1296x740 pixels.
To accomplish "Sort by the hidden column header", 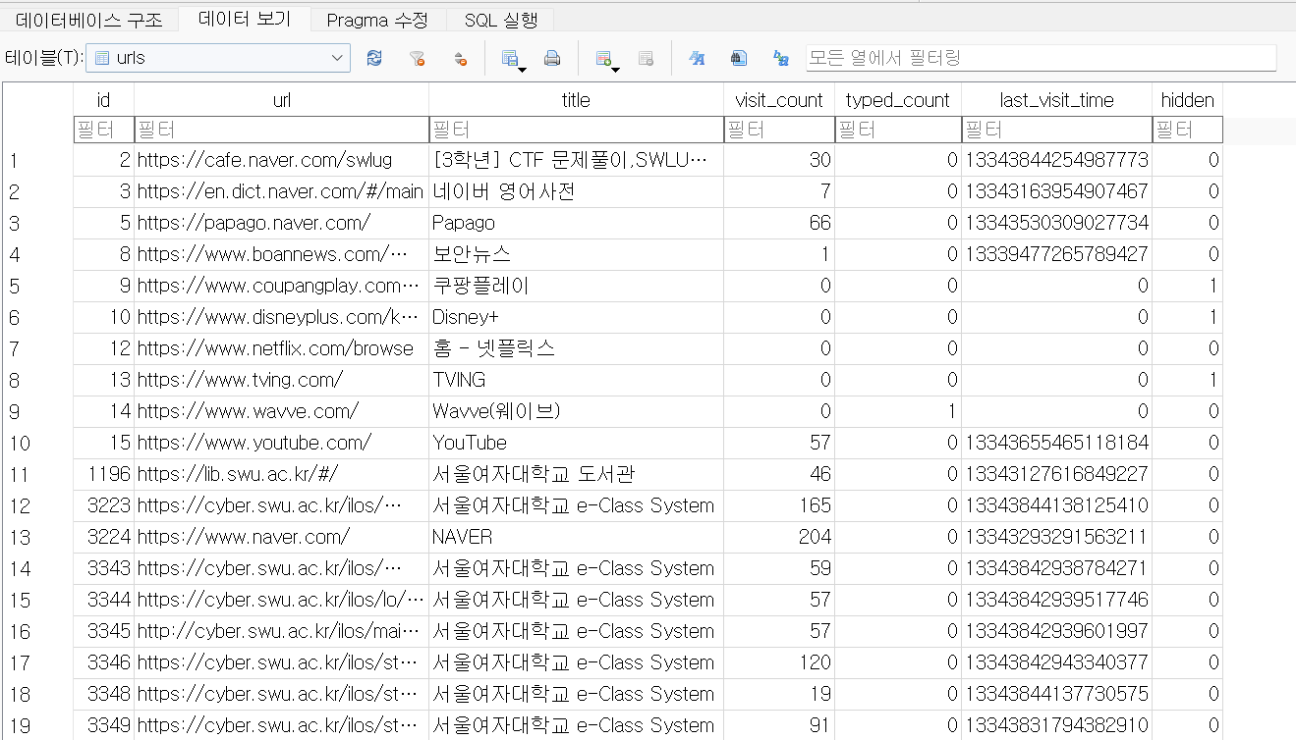I will pyautogui.click(x=1187, y=100).
